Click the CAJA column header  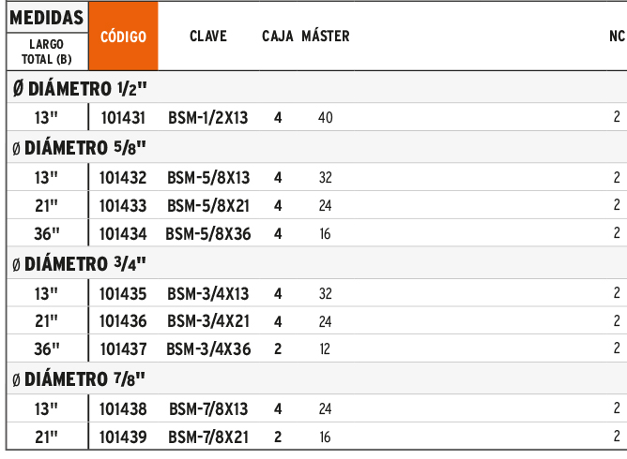(278, 37)
